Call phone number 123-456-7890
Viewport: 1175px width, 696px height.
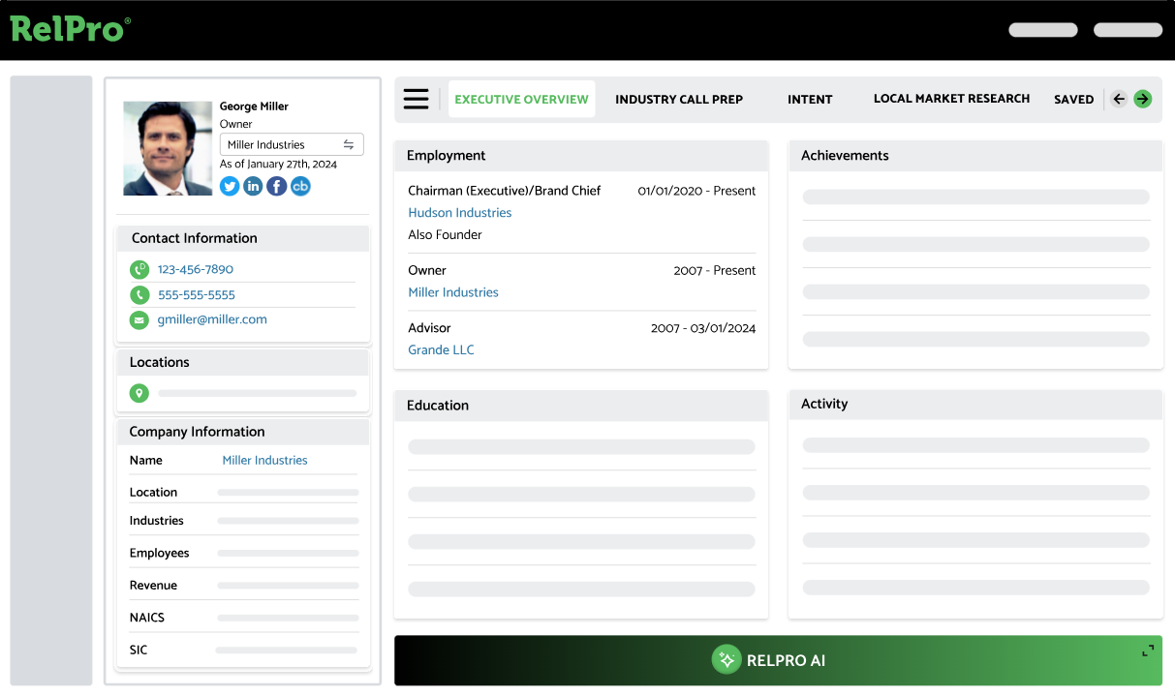195,270
